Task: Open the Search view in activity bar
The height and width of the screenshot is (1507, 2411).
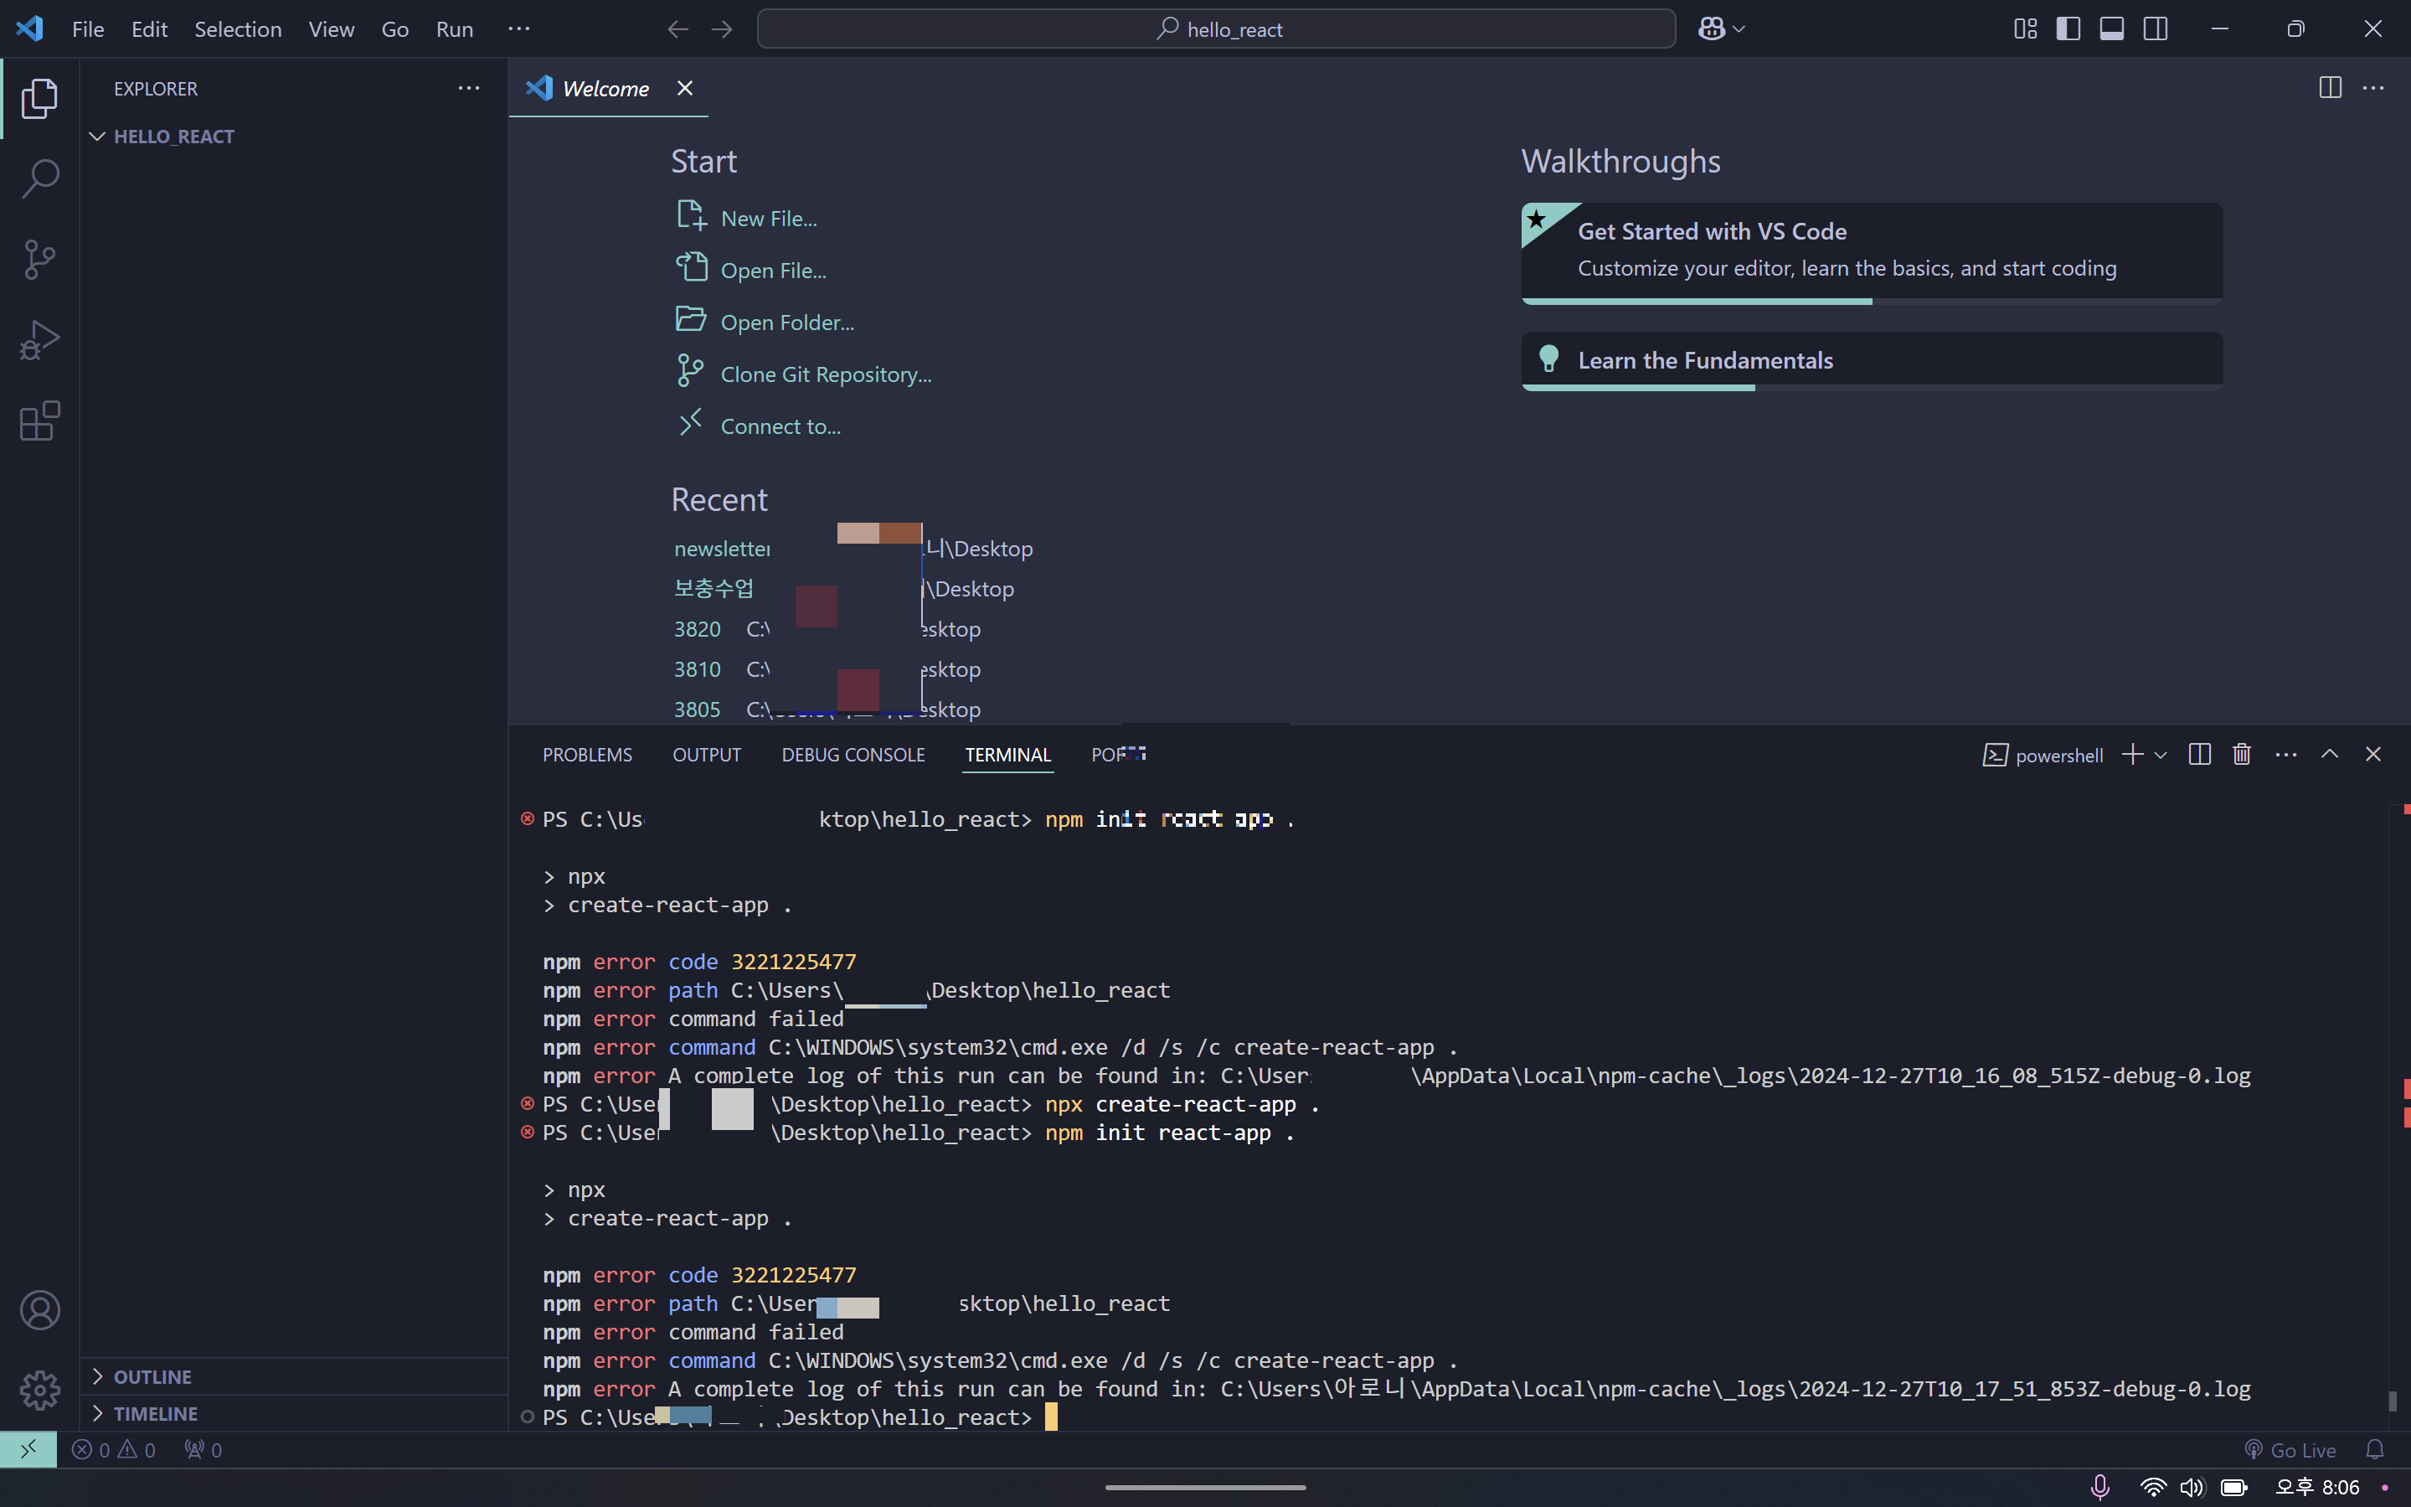Action: coord(40,179)
